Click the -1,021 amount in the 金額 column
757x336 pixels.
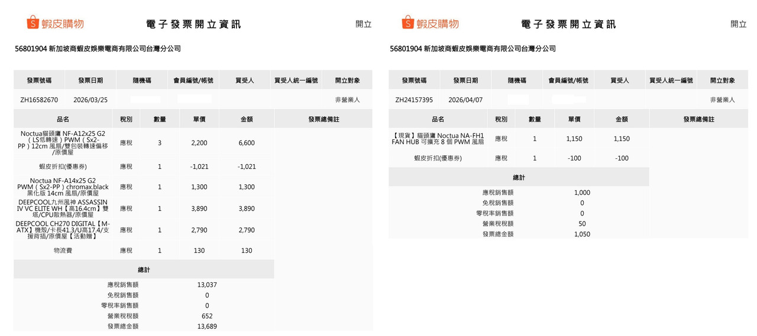click(x=247, y=167)
